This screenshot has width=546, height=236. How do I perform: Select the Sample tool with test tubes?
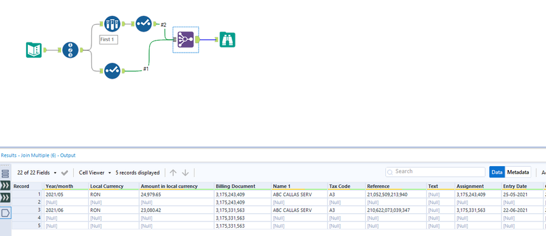(x=112, y=23)
